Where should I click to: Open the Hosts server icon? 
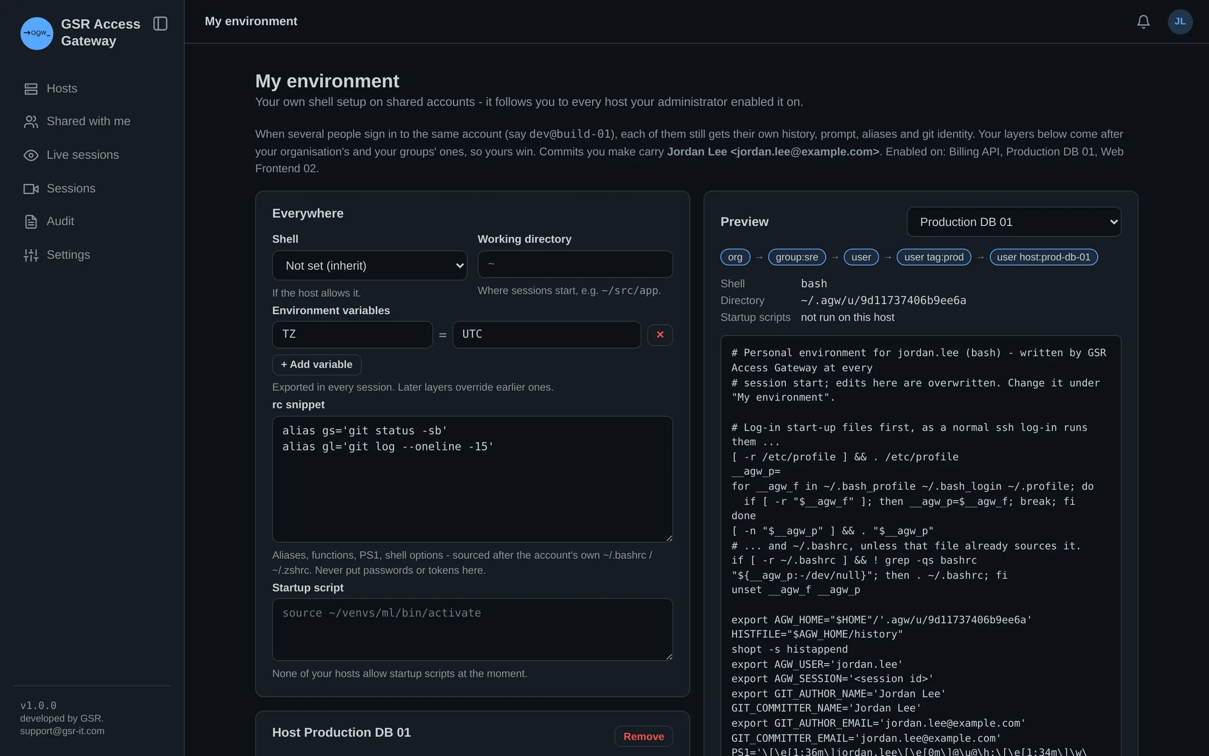(x=31, y=89)
